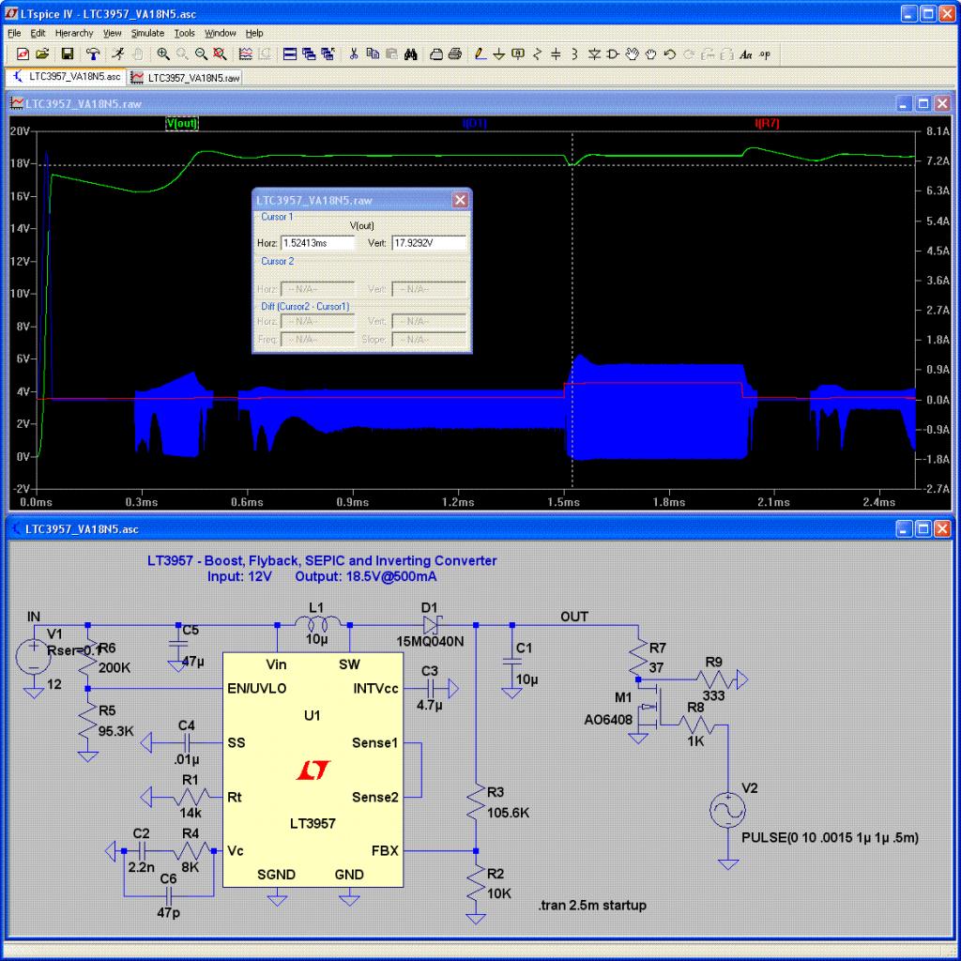Open the Window menu
Image resolution: width=961 pixels, height=961 pixels.
pos(220,33)
